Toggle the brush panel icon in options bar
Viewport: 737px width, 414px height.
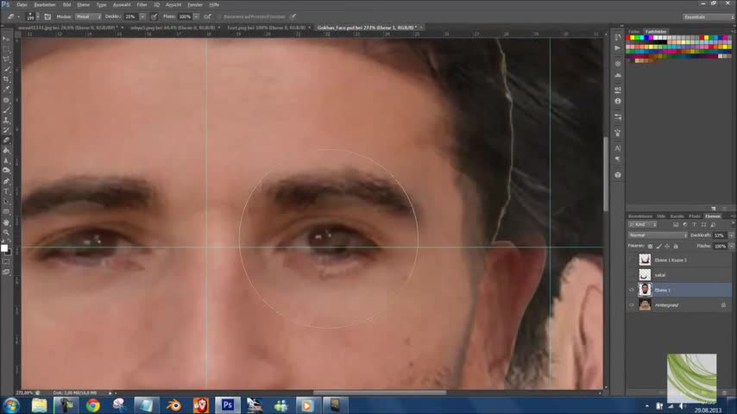click(x=47, y=16)
